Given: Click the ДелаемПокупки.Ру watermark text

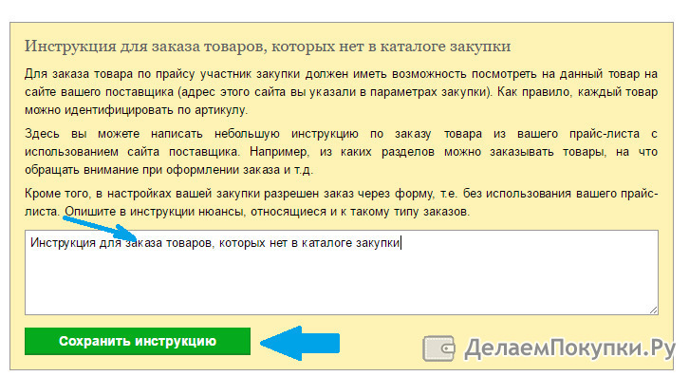Looking at the screenshot, I should click(x=569, y=348).
